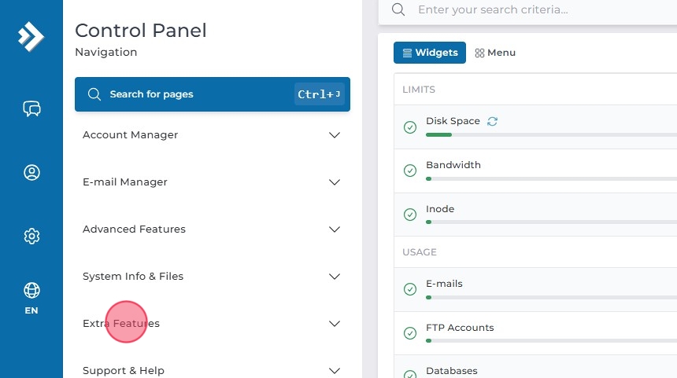Click the Bandwidth status check icon
This screenshot has width=677, height=378.
click(x=409, y=171)
